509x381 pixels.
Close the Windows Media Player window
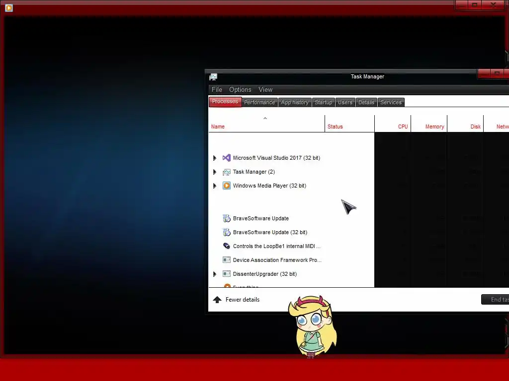click(x=494, y=5)
